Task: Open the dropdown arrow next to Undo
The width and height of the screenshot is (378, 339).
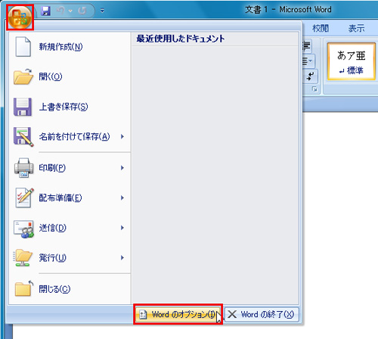Action: (70, 11)
